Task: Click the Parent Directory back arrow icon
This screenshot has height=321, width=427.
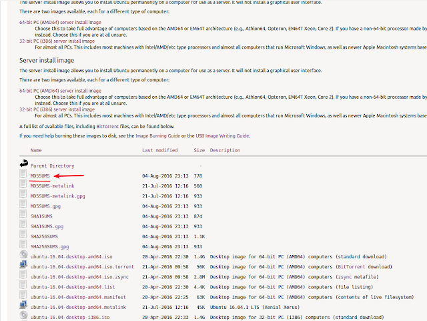Action: coord(24,164)
